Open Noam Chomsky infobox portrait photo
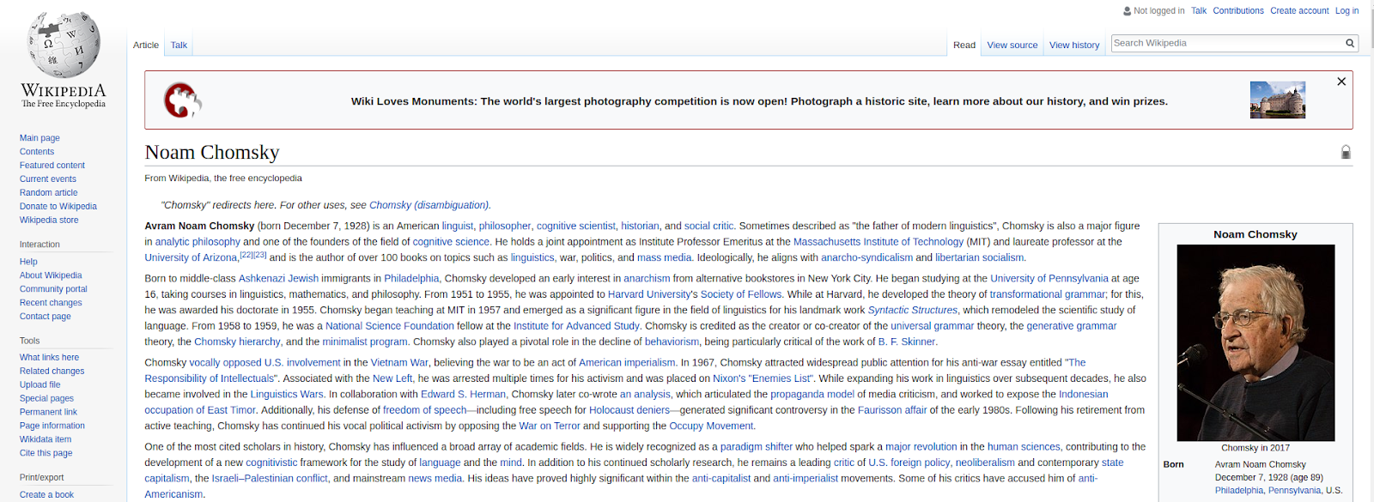Image resolution: width=1374 pixels, height=502 pixels. [x=1255, y=342]
